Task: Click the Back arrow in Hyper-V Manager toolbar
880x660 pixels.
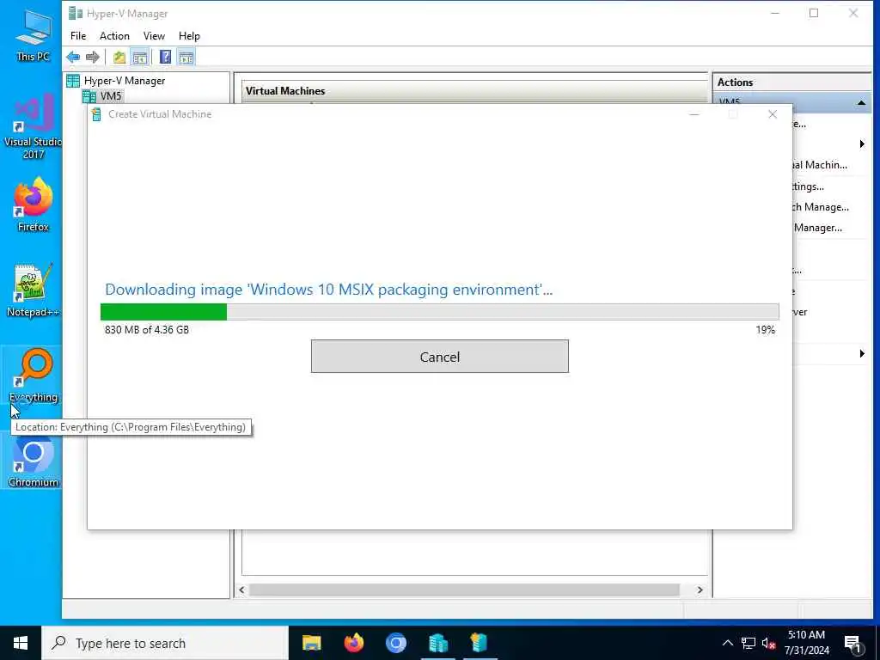Action: coord(73,57)
